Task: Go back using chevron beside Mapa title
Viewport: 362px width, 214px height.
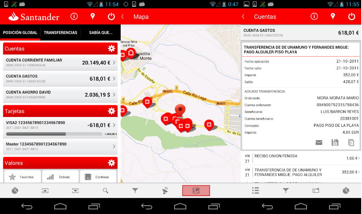Action: click(x=123, y=17)
